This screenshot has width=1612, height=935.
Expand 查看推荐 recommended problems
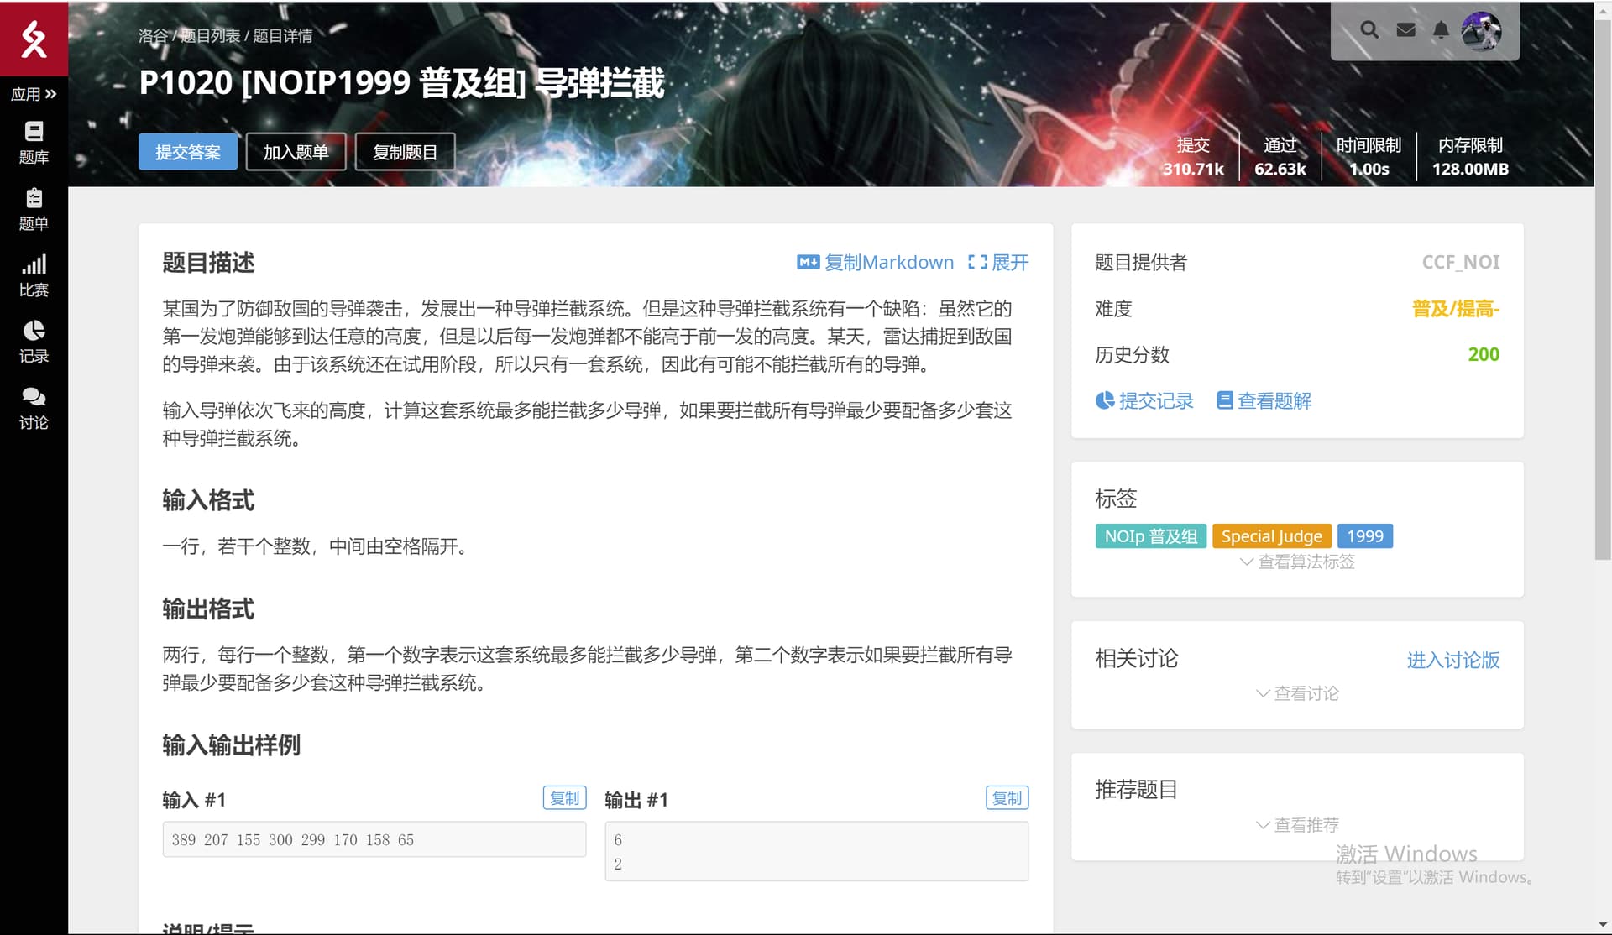pos(1297,825)
